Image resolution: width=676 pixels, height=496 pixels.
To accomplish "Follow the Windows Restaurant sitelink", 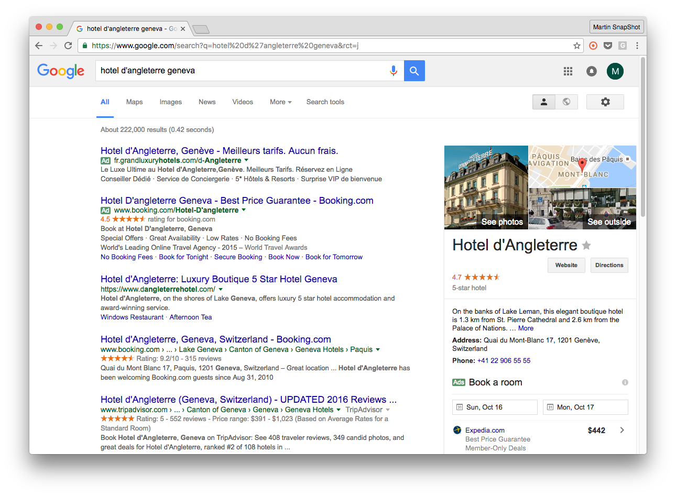I will click(x=132, y=317).
